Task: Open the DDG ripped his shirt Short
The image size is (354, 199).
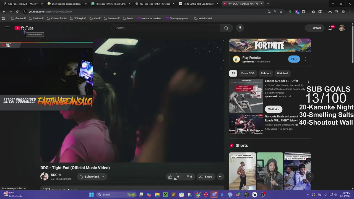Action: [x=242, y=171]
